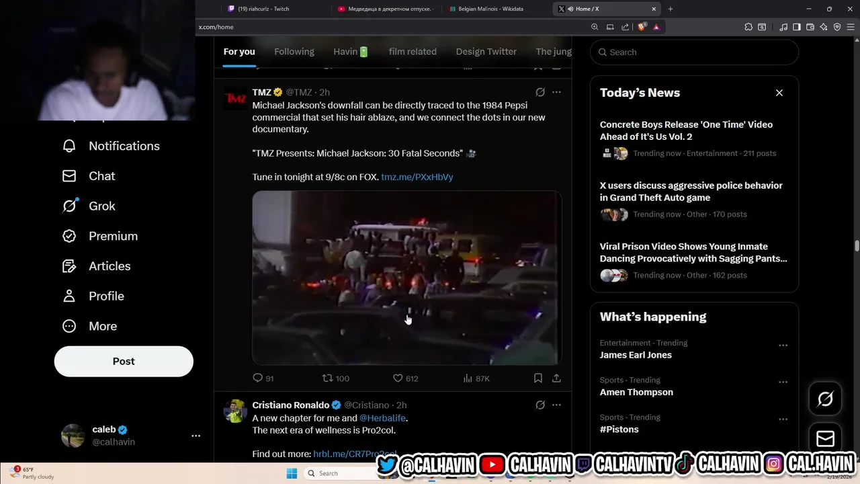Close the Today's News panel
The height and width of the screenshot is (484, 860).
click(779, 93)
